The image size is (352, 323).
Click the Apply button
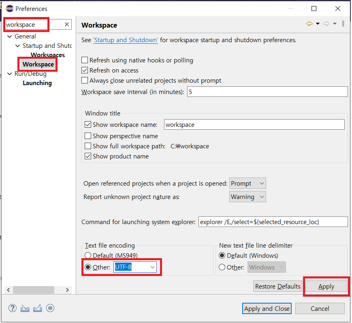click(326, 287)
